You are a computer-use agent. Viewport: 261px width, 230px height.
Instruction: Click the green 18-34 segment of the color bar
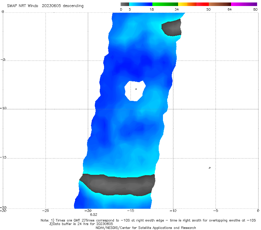(x=165, y=4)
